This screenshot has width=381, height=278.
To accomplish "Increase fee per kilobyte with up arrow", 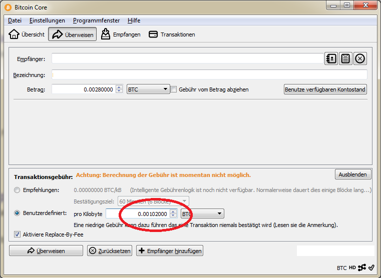I will pos(173,212).
